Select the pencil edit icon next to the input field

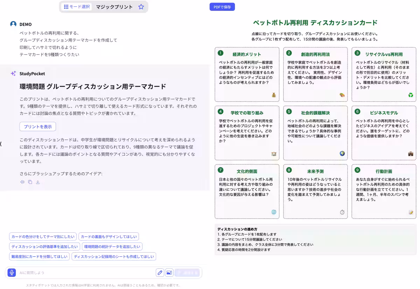tap(160, 273)
